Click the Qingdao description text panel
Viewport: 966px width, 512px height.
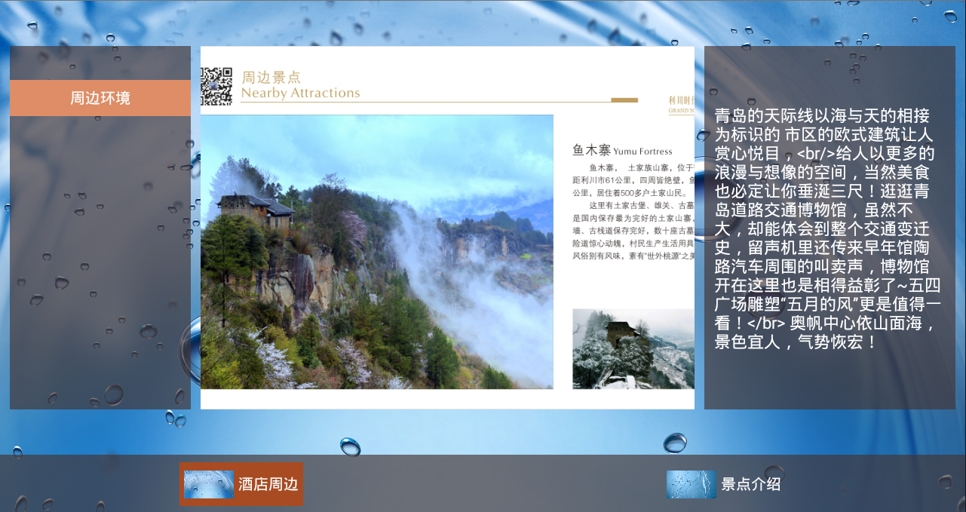click(828, 228)
